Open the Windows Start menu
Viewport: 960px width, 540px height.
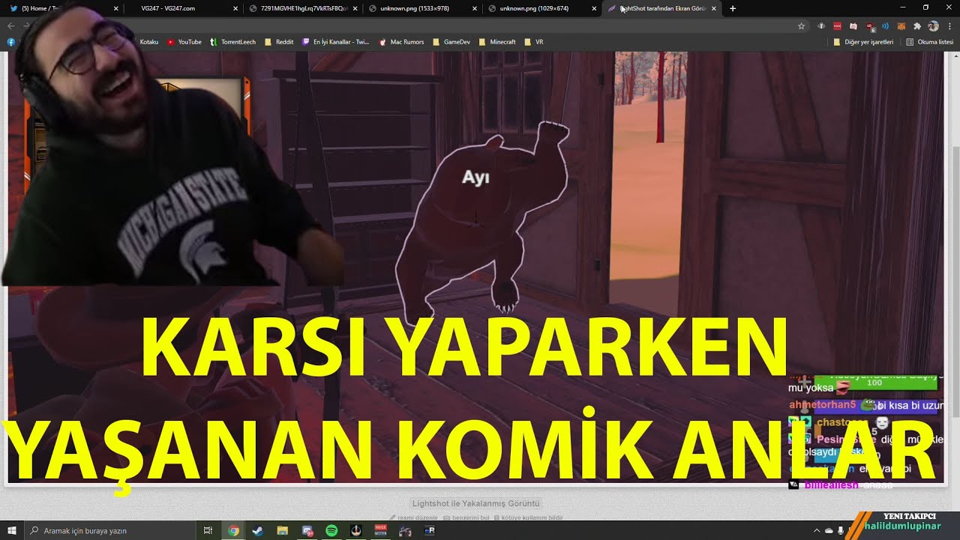(12, 530)
